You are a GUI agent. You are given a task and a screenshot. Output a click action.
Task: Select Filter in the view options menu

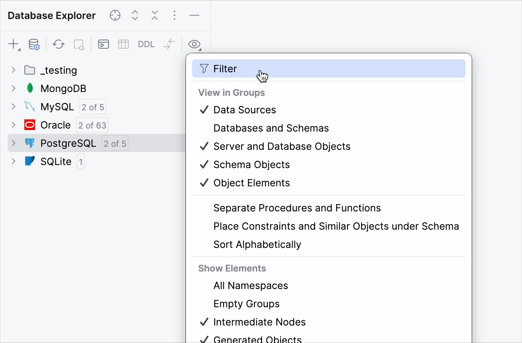tap(225, 69)
